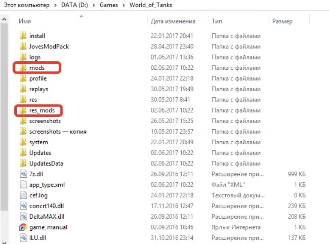Click size 239 КБ

[x=297, y=206]
